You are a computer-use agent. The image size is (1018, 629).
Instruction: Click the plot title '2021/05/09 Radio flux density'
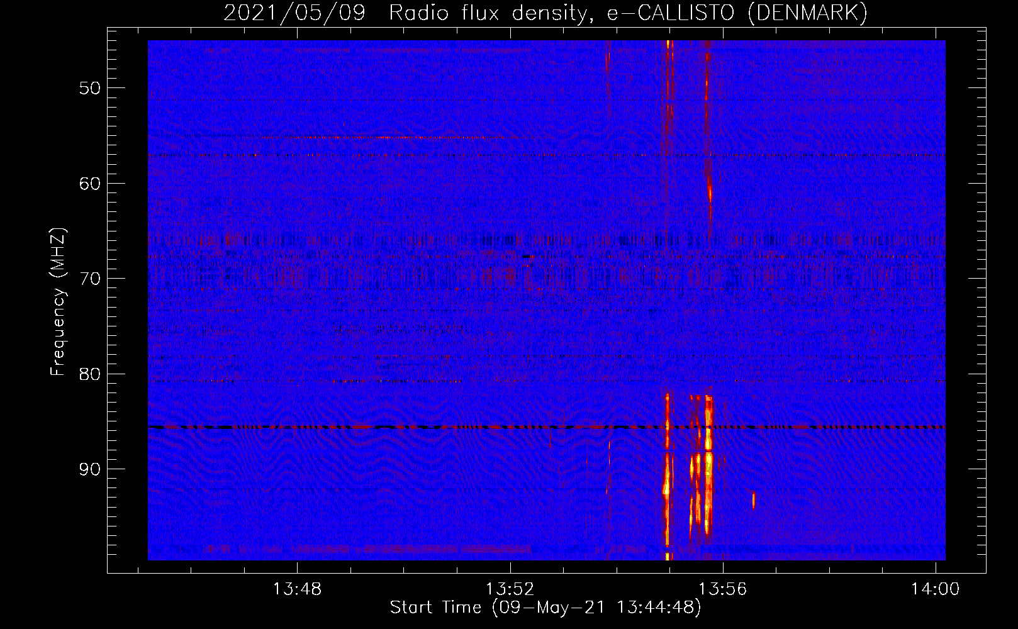[408, 13]
